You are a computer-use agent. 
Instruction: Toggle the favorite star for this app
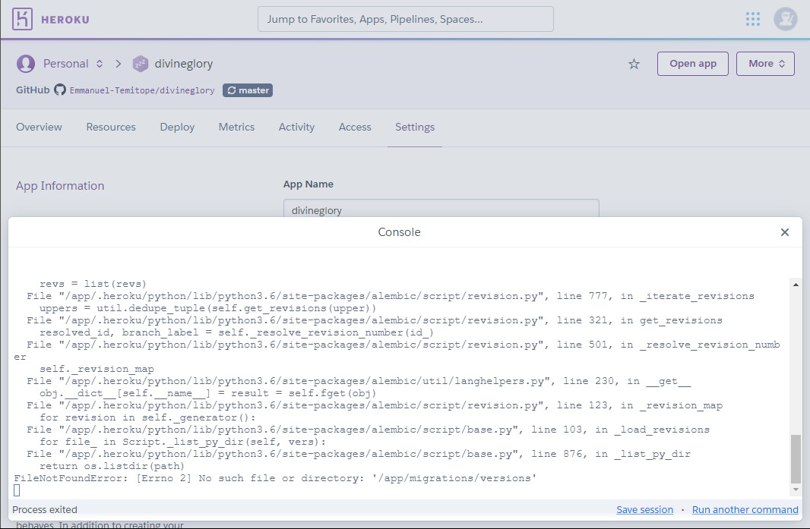pos(634,64)
